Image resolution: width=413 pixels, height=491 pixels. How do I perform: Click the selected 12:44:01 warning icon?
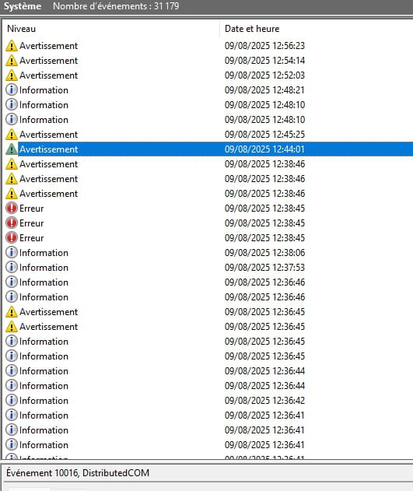(12, 149)
